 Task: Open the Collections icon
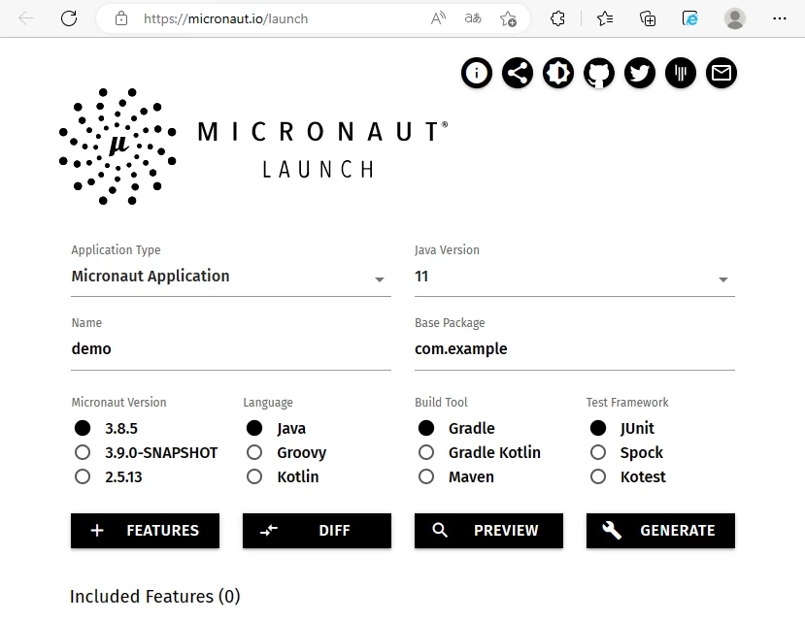coord(648,19)
